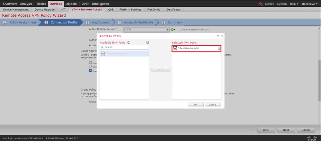The image size is (321, 141).
Task: Click the wizard Back button
Action: tap(266, 130)
